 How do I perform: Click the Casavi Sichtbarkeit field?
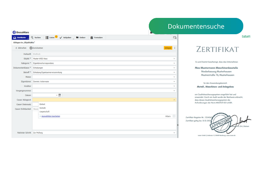point(35,109)
